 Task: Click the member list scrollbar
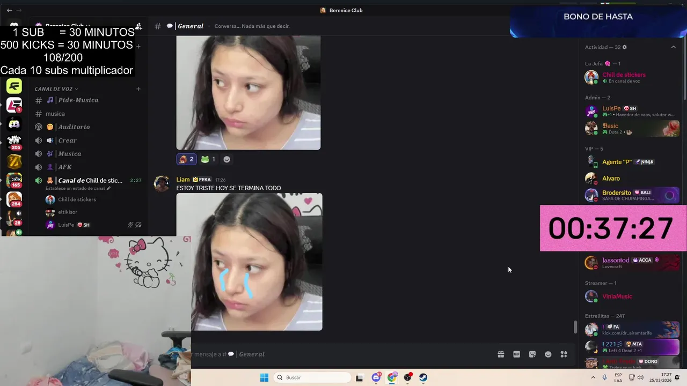pos(684,70)
